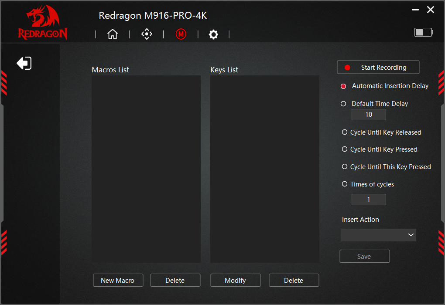This screenshot has height=305, width=445.
Task: Click Delete under Macros List
Action: pos(175,280)
